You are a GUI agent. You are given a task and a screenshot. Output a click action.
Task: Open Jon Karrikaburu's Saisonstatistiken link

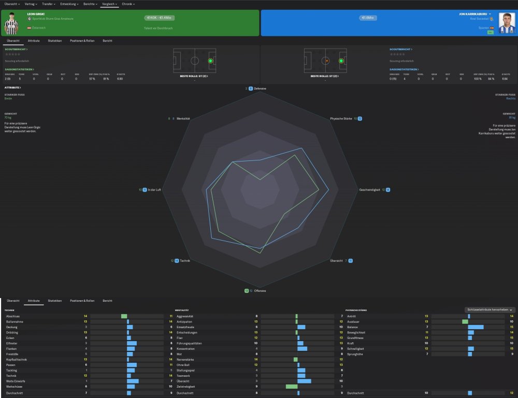click(404, 69)
